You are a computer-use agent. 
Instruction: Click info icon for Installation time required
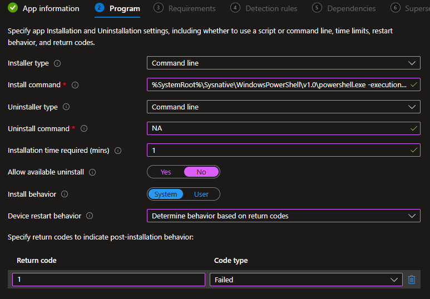click(x=118, y=151)
